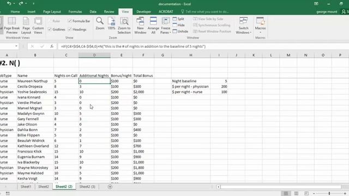Open the Page Layout ribbon tab
The height and width of the screenshot is (196, 349).
(52, 11)
